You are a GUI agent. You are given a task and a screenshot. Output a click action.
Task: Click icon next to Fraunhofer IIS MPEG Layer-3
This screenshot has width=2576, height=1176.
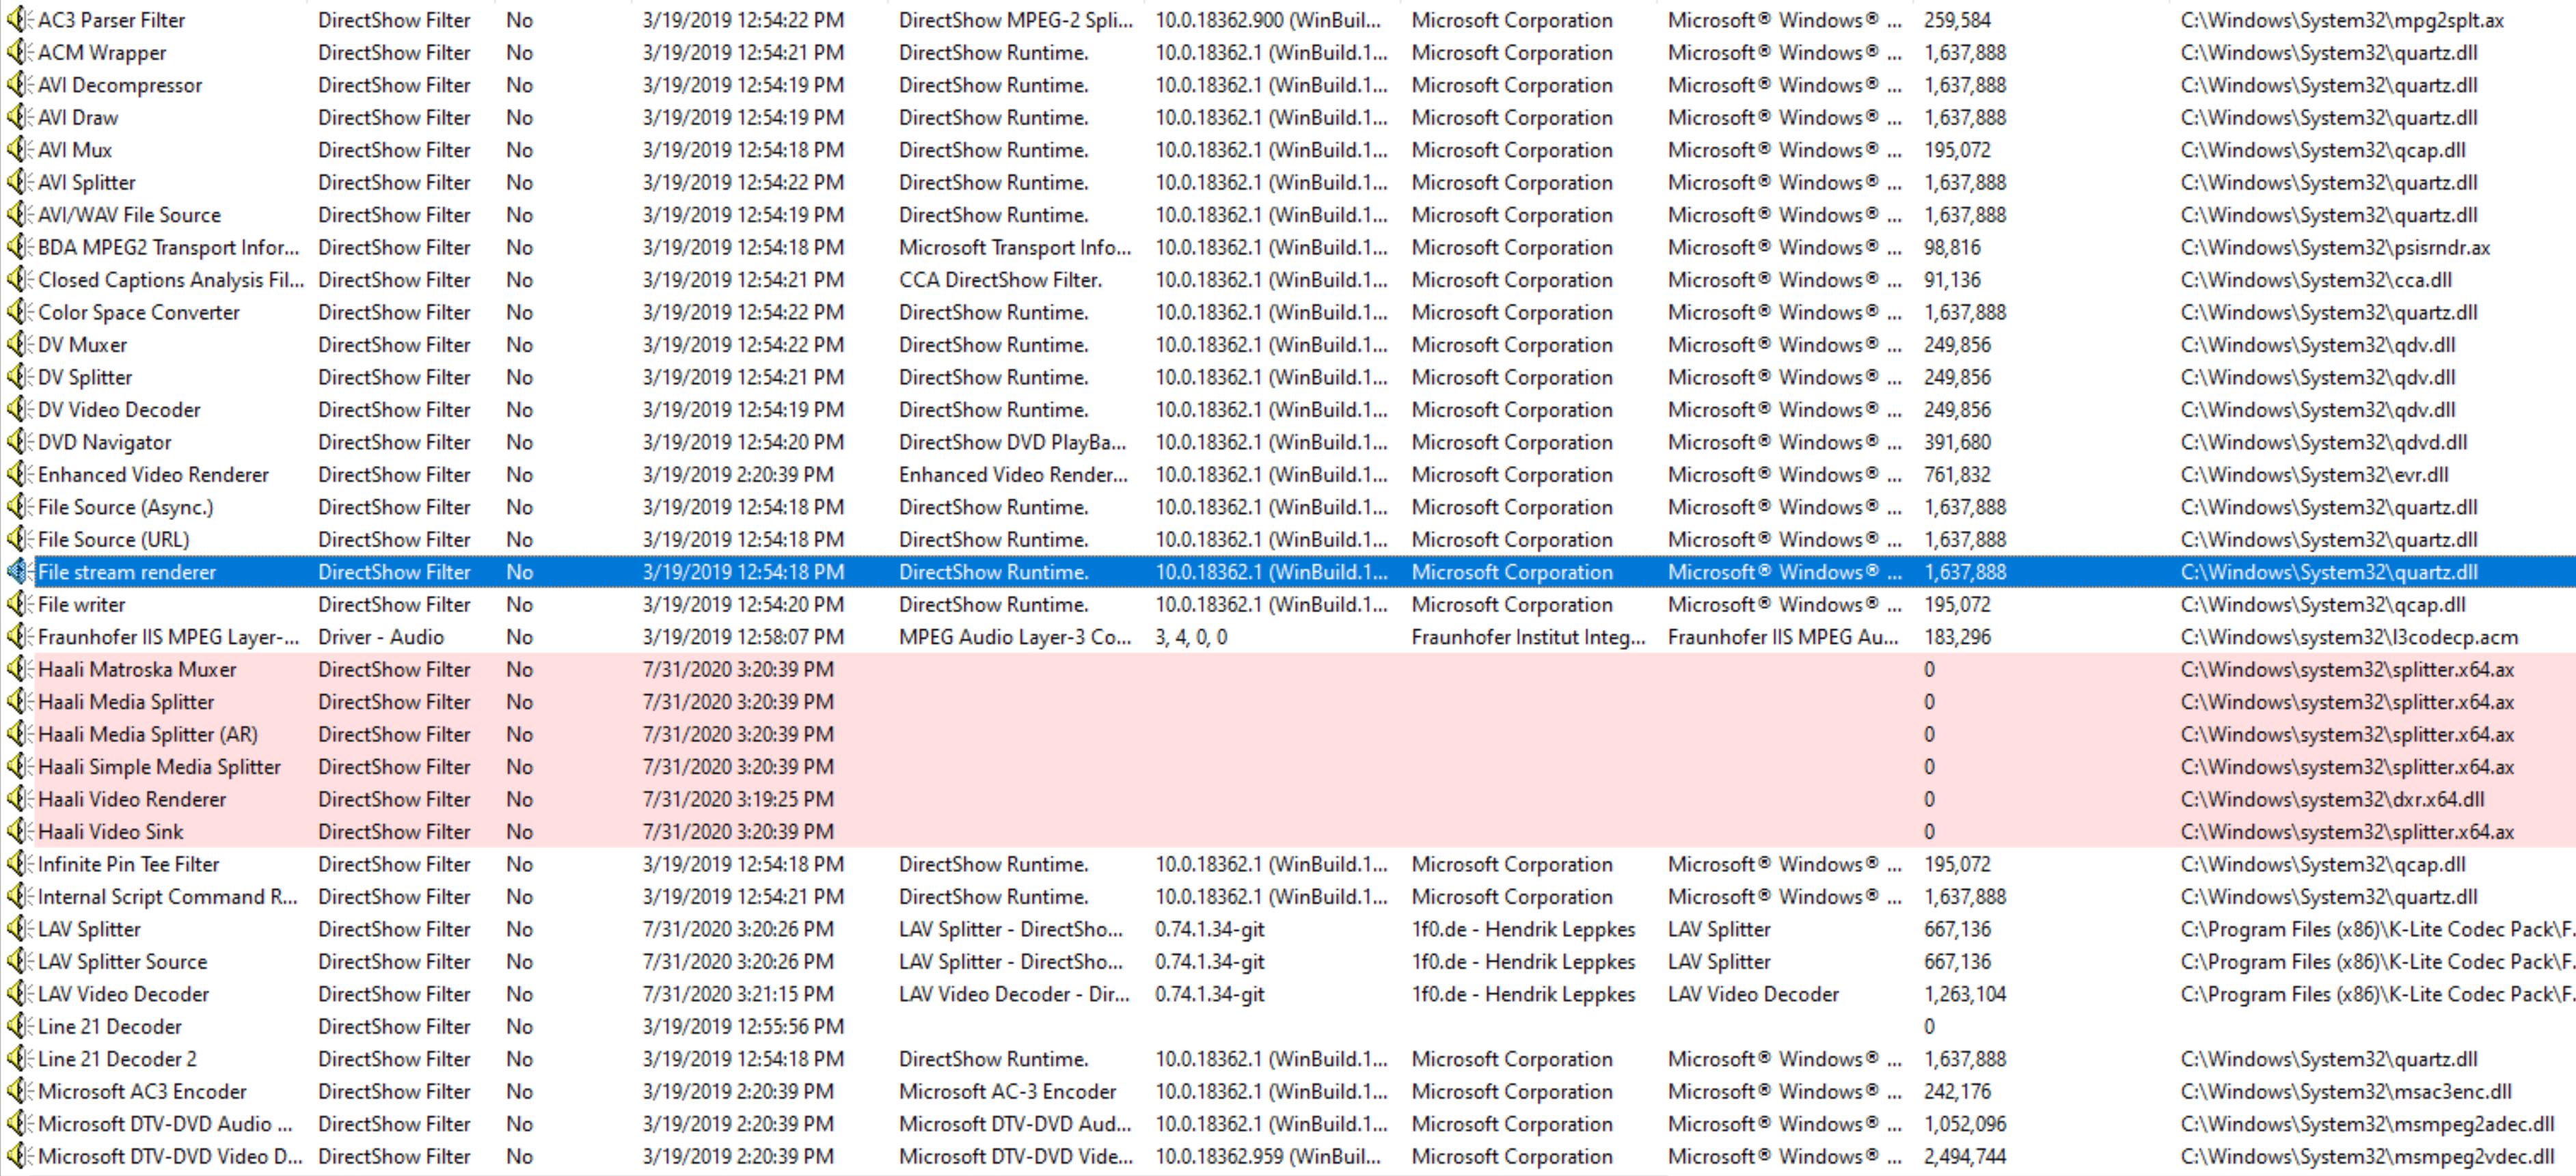coord(18,637)
